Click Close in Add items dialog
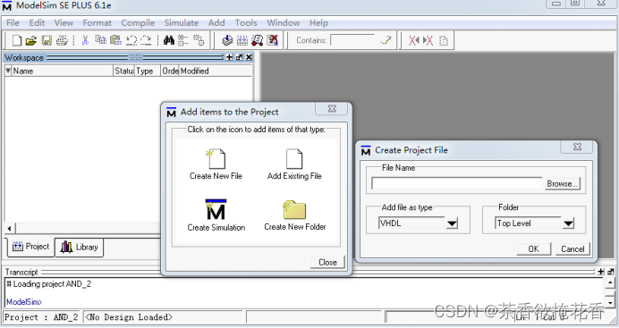Image resolution: width=619 pixels, height=328 pixels. 327,262
